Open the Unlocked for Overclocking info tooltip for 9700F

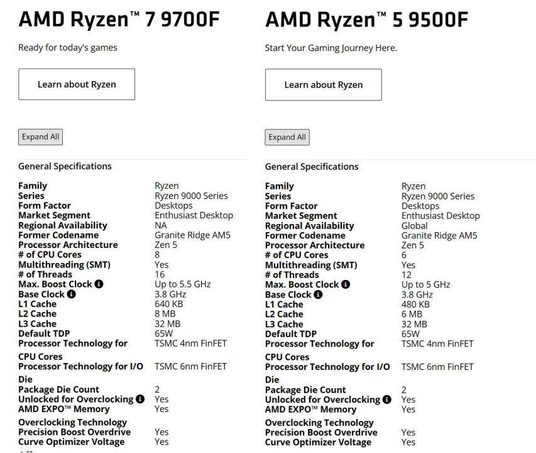(x=141, y=399)
